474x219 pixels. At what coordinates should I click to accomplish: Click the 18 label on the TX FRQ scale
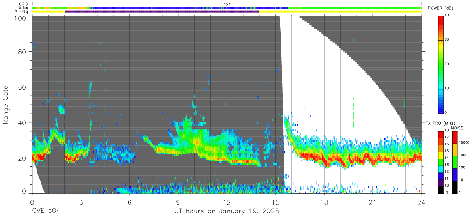click(x=446, y=131)
